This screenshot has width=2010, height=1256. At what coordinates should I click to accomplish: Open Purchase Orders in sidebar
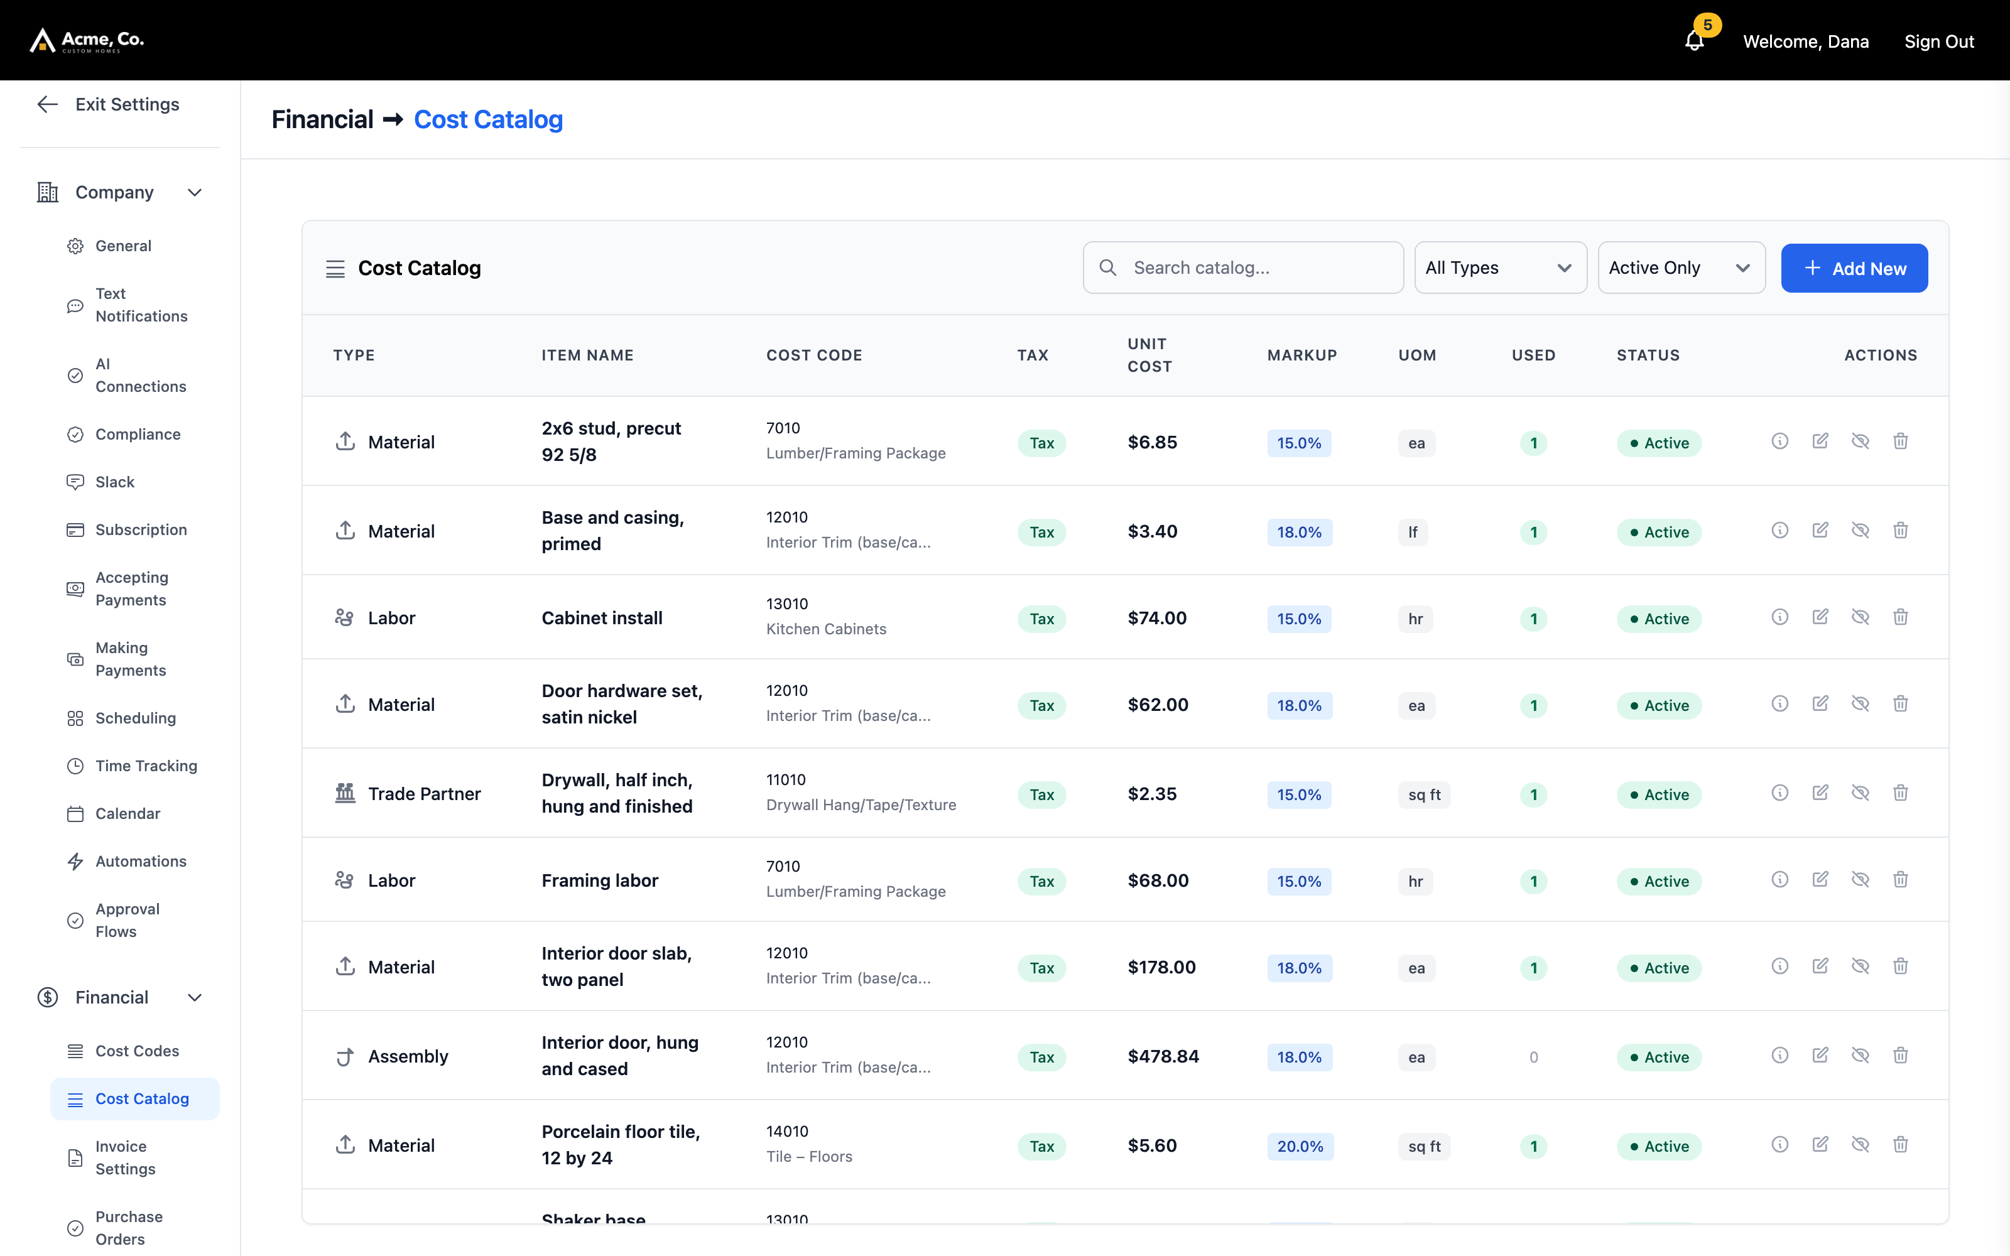[x=134, y=1228]
